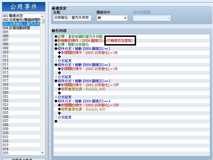This screenshot has width=213, height=160.
Task: Click the 條件的開關 switch field
Action: point(152,18)
